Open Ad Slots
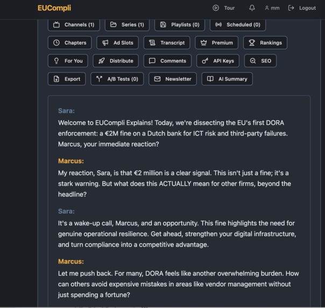 117,42
